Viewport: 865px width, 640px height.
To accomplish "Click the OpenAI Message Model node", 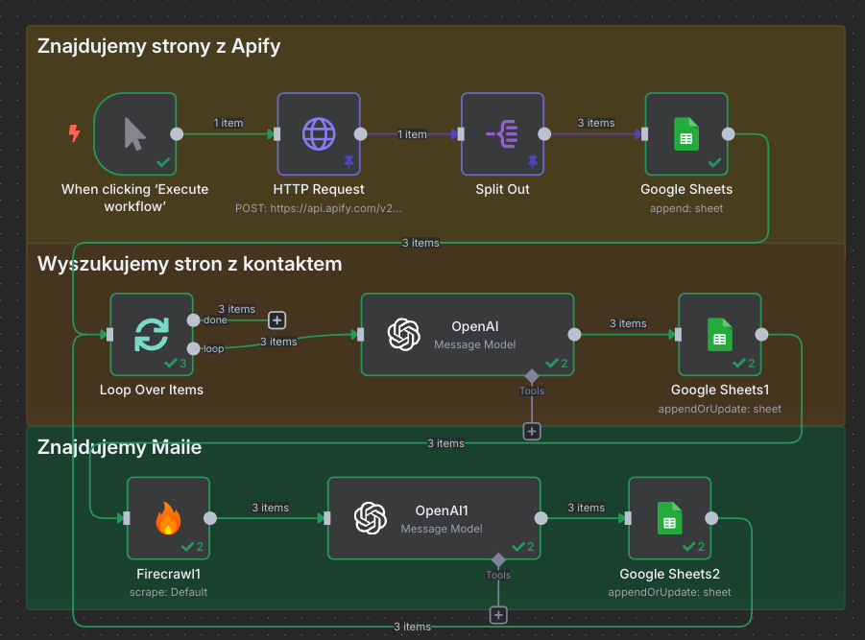I will click(467, 334).
